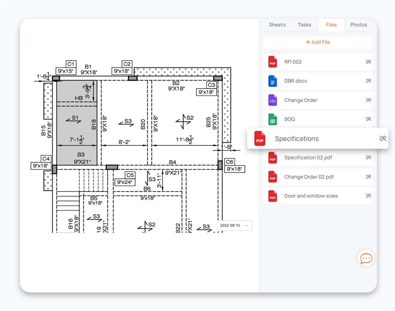Click column label C1 on the drawing
The image size is (395, 311).
pyautogui.click(x=71, y=64)
